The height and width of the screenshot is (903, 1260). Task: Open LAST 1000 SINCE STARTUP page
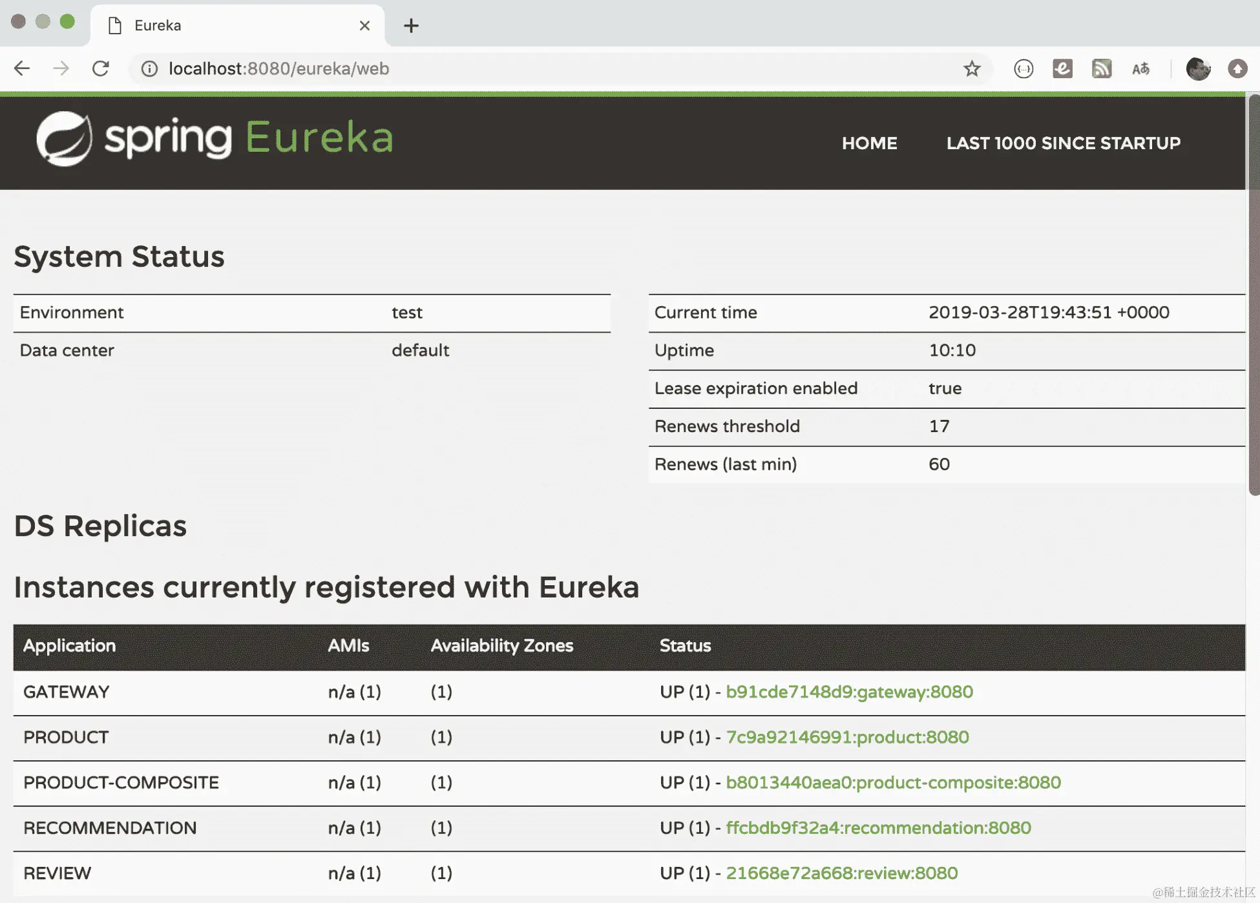(x=1063, y=143)
